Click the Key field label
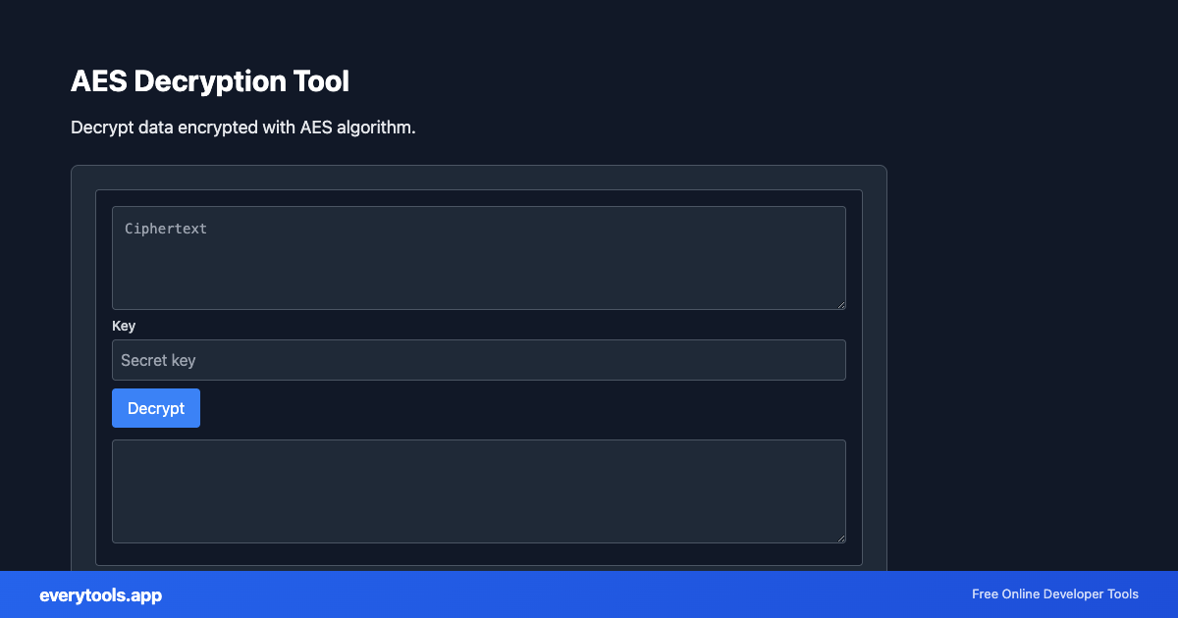 pos(124,326)
